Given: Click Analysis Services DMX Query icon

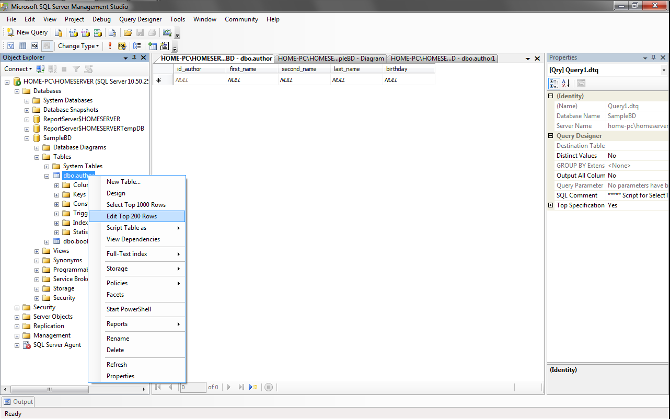Looking at the screenshot, I should pos(85,32).
